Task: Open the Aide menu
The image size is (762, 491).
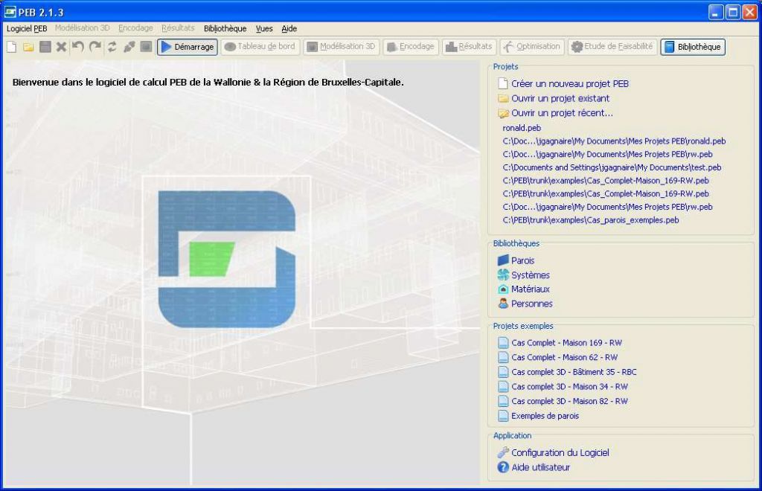Action: [289, 28]
